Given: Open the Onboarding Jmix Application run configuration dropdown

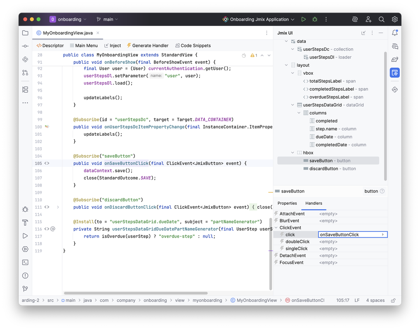Looking at the screenshot, I should [259, 19].
